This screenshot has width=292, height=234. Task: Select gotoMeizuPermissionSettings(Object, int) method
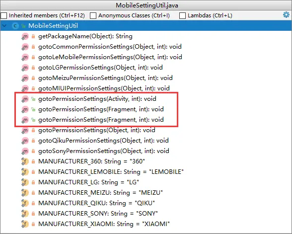[105, 78]
